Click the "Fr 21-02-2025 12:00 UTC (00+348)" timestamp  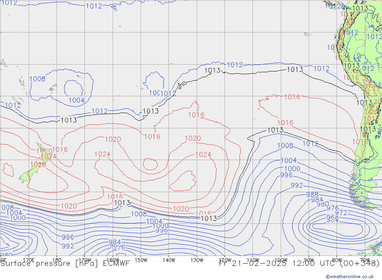pos(299,264)
